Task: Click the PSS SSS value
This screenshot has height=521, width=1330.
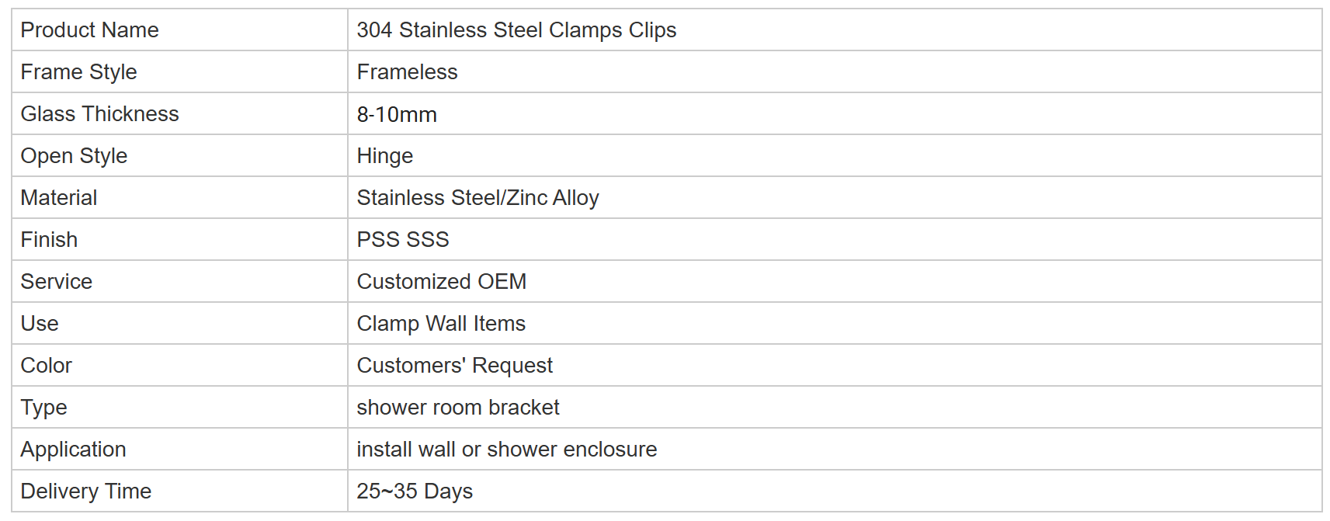Action: 403,240
